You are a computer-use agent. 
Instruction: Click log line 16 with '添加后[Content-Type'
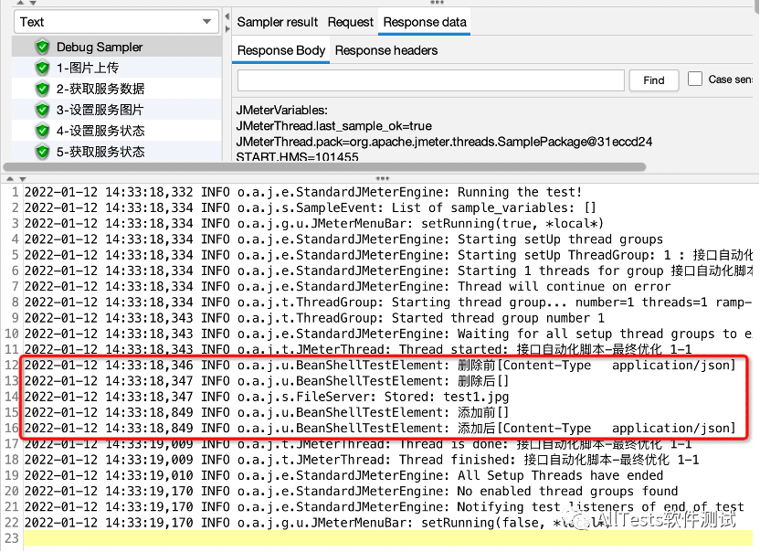381,429
